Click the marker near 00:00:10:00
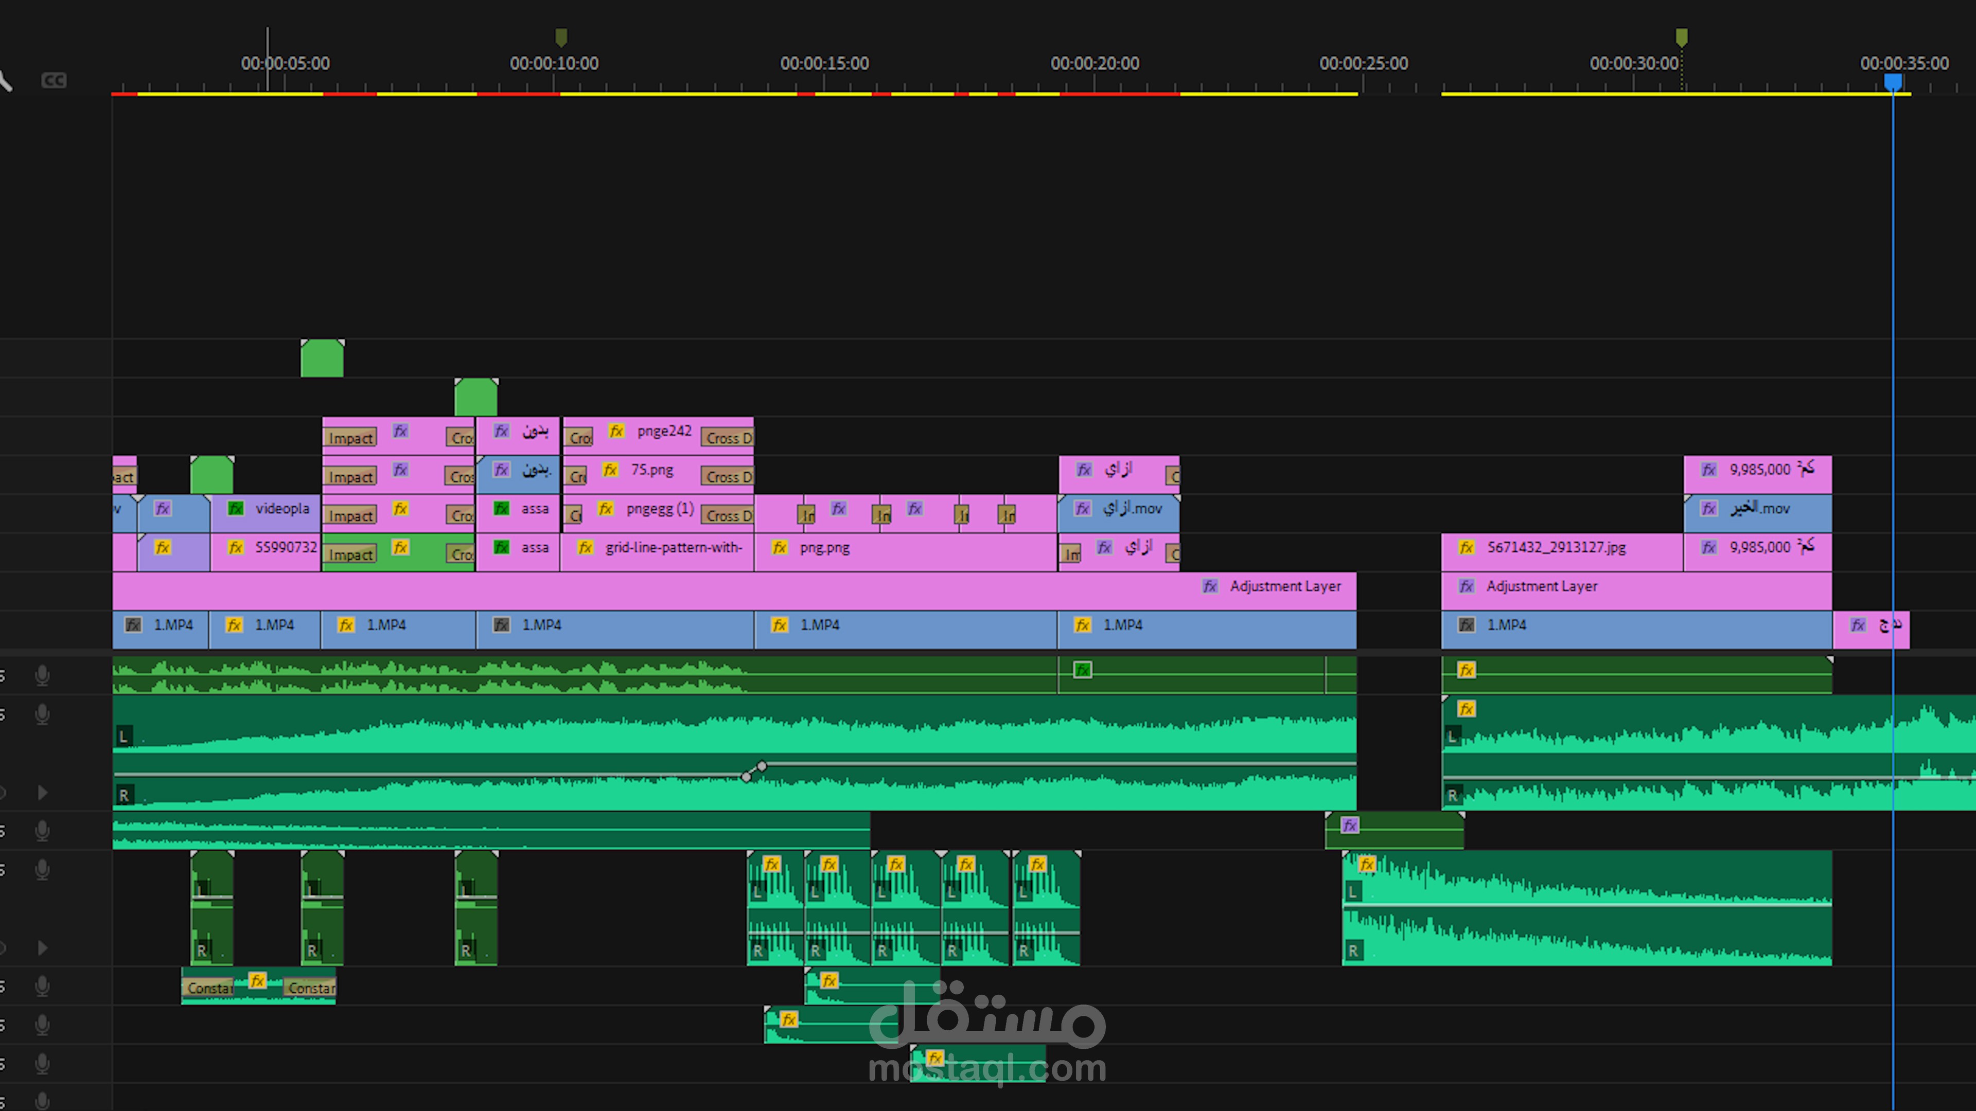This screenshot has height=1111, width=1976. tap(561, 37)
